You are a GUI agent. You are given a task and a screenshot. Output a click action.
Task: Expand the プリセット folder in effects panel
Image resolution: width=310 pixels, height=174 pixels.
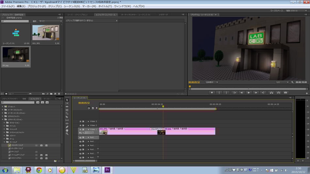click(x=3, y=107)
